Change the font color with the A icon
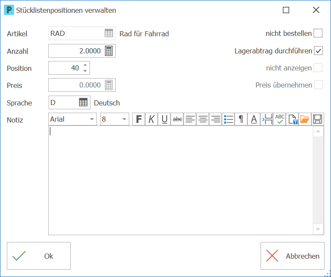 (254, 119)
